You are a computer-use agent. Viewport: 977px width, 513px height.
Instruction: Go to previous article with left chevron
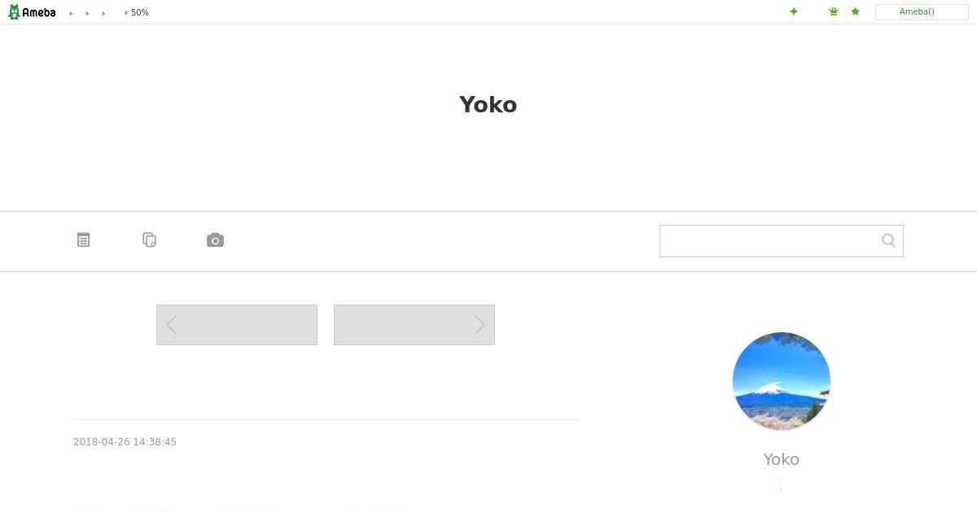tap(237, 325)
